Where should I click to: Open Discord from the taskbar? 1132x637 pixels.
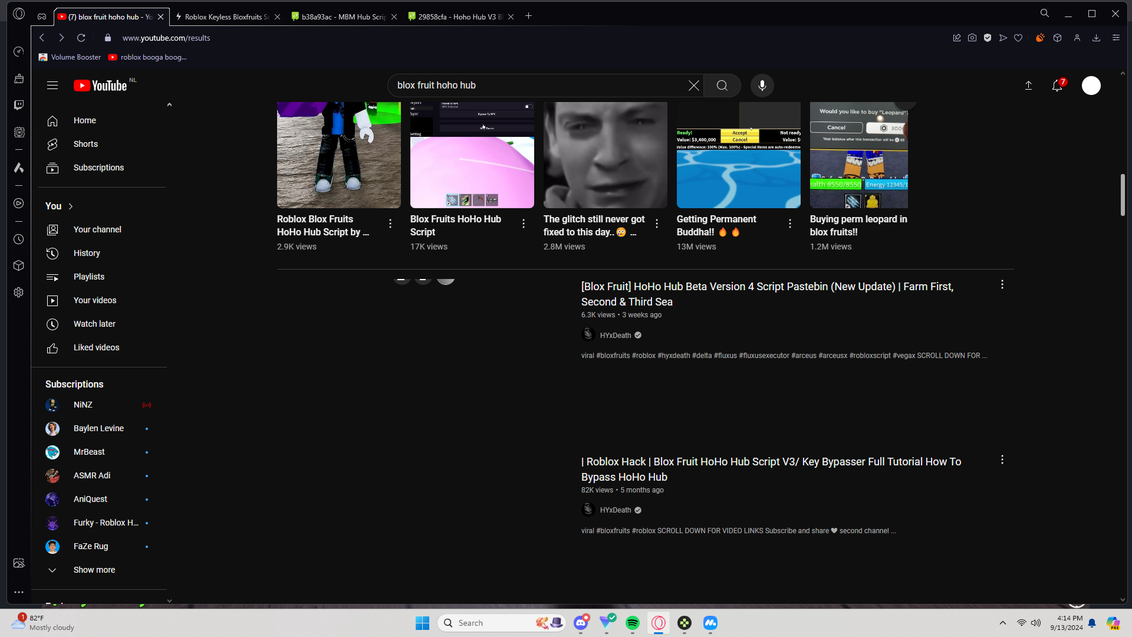tap(581, 623)
